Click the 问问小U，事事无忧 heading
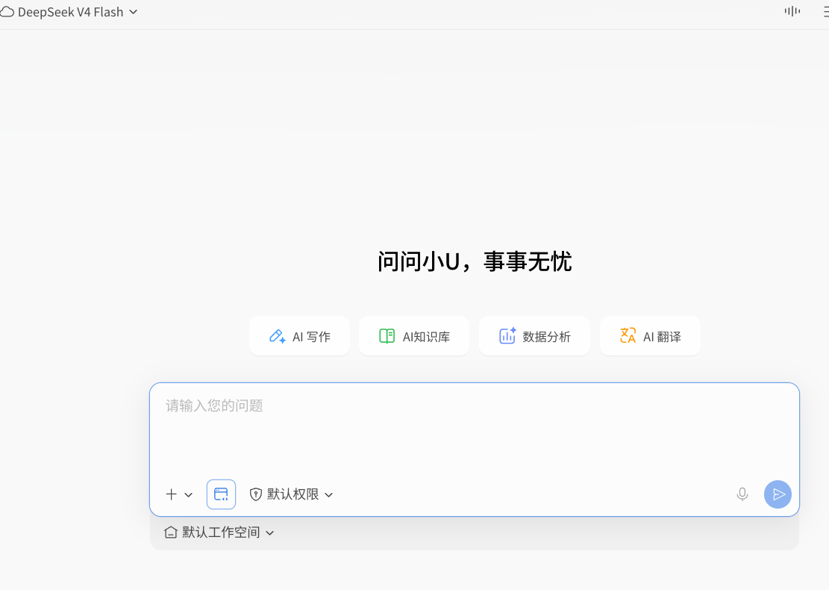This screenshot has width=829, height=590. (x=475, y=261)
